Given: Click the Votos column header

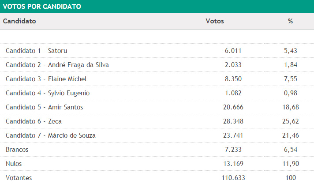Looking at the screenshot, I should point(215,21).
